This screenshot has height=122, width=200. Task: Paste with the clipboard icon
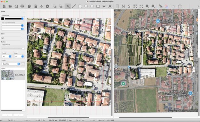[36, 6]
